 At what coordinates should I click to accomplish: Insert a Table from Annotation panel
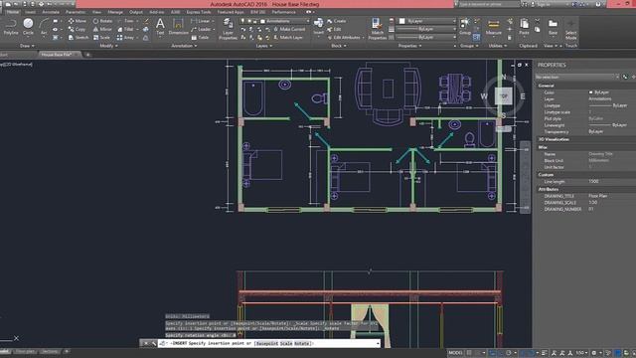point(201,38)
